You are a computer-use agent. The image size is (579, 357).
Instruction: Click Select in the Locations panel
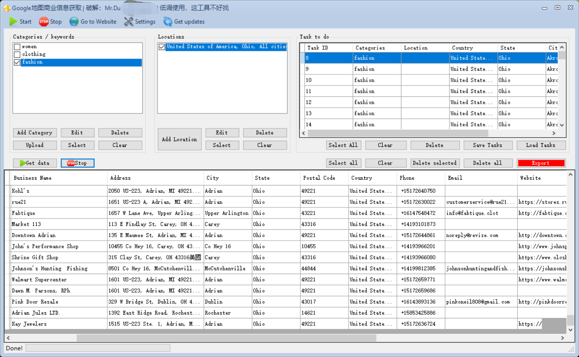tap(222, 145)
